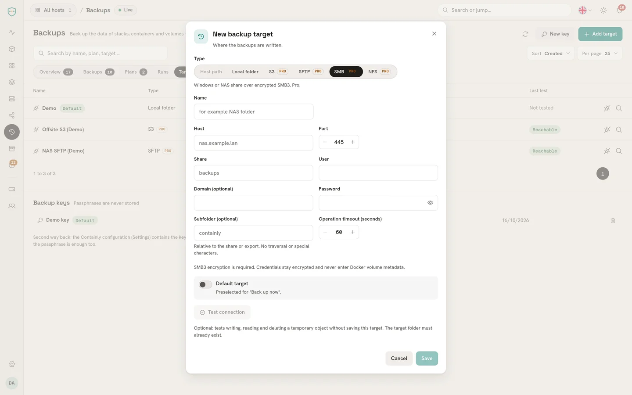Select the NFS target type
This screenshot has width=632, height=395.
[x=380, y=72]
